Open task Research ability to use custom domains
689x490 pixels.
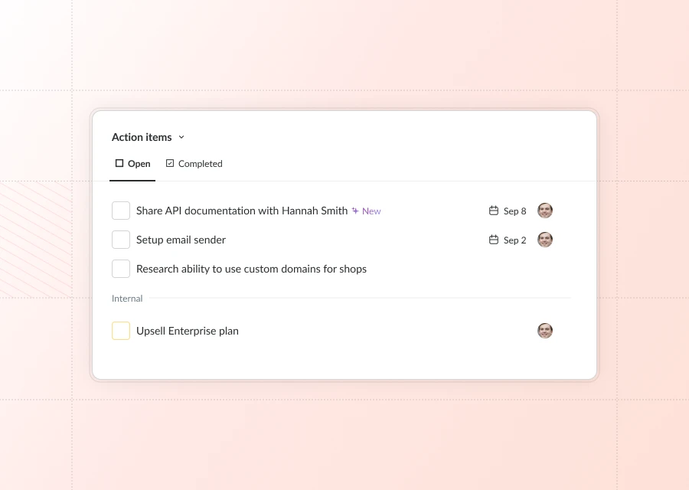[251, 269]
